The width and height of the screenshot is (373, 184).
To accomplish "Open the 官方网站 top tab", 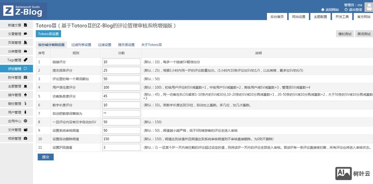I will tap(363, 17).
